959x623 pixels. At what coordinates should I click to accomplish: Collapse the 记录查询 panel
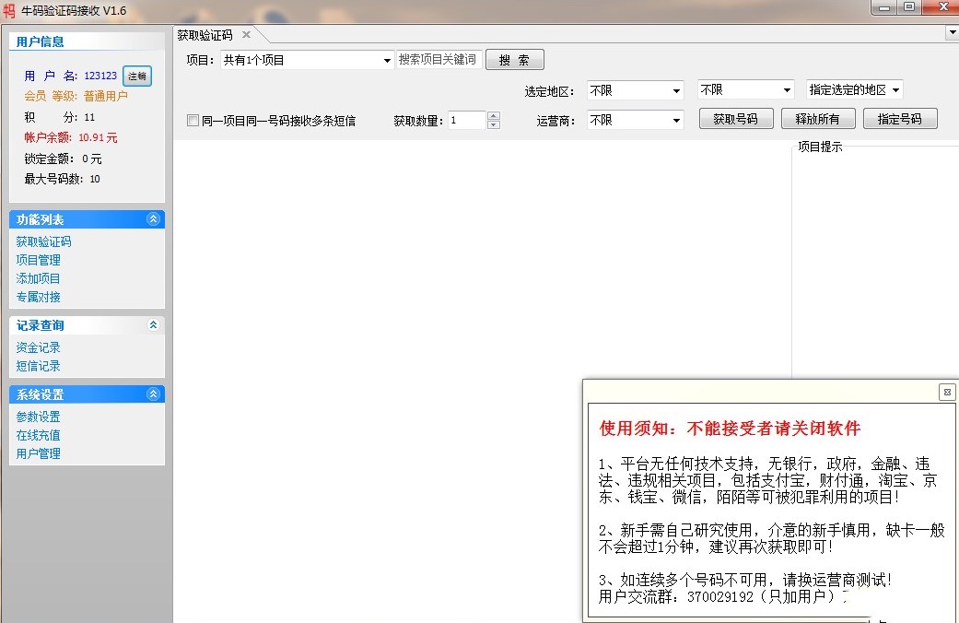tap(153, 325)
